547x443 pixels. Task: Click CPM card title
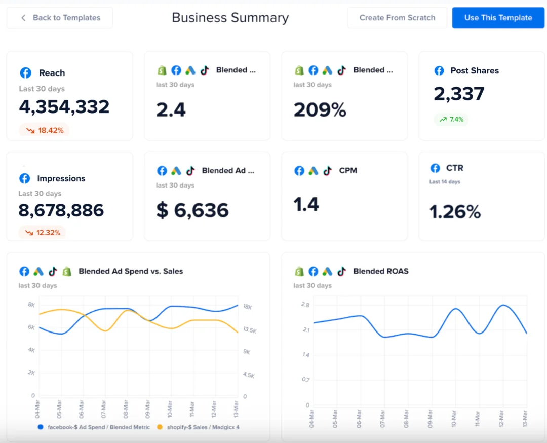348,171
